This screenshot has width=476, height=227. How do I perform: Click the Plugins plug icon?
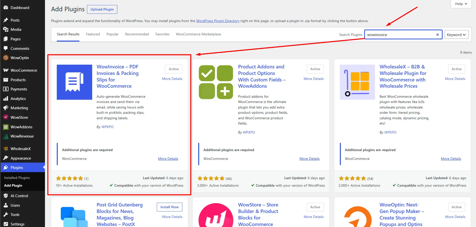6,168
